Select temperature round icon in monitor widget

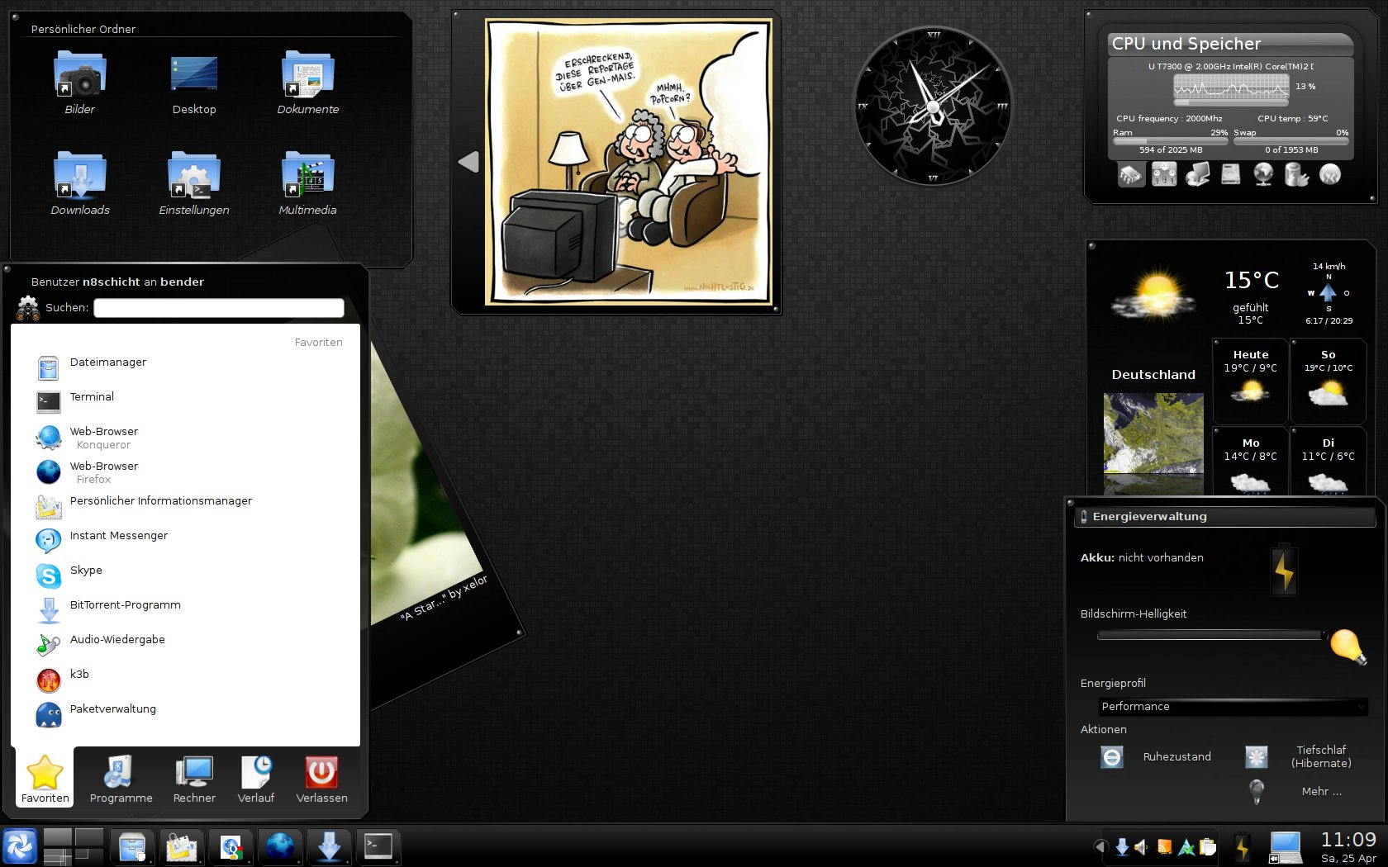[x=1330, y=174]
